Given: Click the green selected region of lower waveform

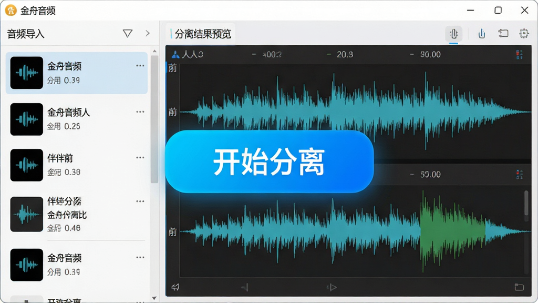Looking at the screenshot, I should point(453,232).
